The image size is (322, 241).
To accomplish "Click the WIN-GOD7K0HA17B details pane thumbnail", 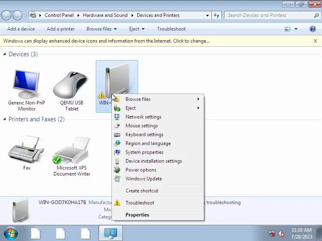I will click(21, 211).
